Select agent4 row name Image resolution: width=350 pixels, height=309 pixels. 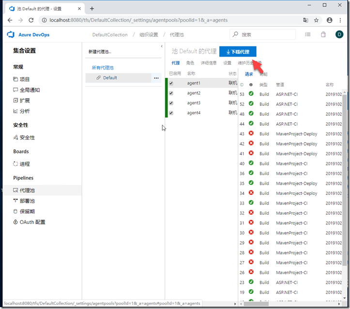pos(194,113)
